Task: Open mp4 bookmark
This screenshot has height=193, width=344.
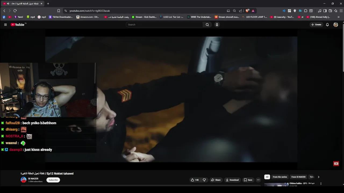Action: (31, 17)
